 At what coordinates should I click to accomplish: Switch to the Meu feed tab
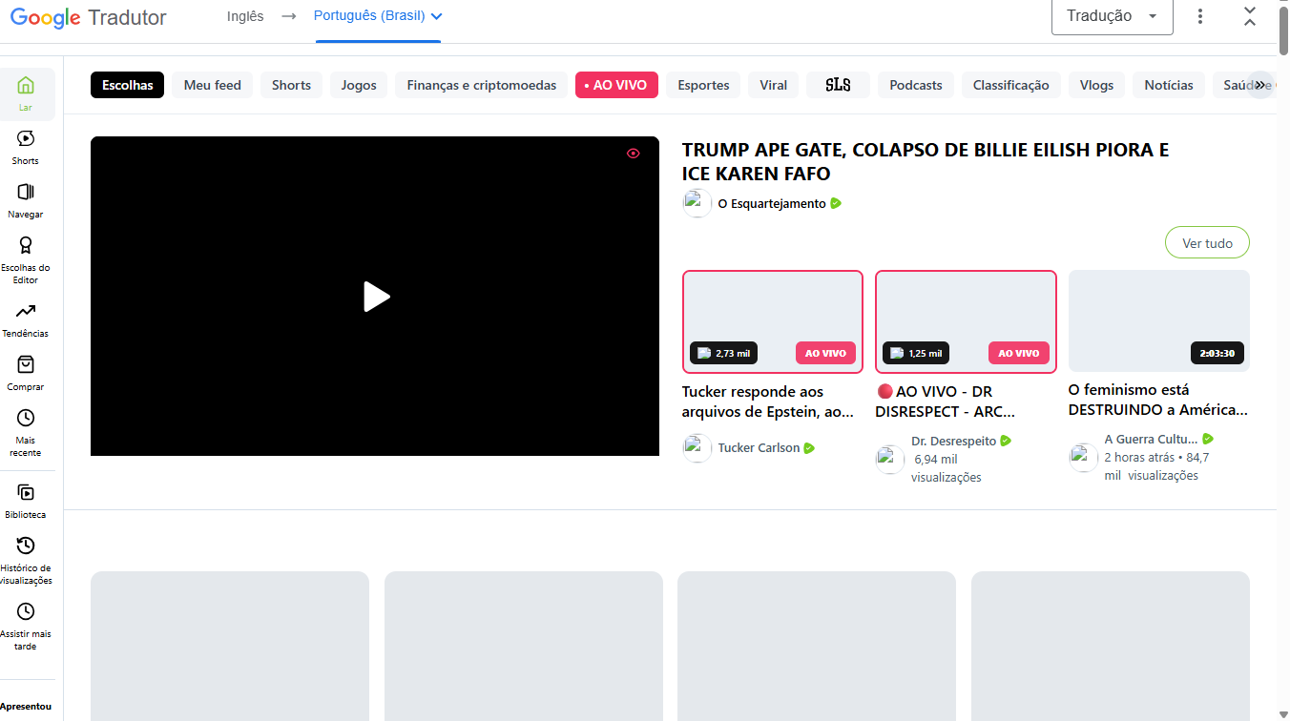point(211,85)
